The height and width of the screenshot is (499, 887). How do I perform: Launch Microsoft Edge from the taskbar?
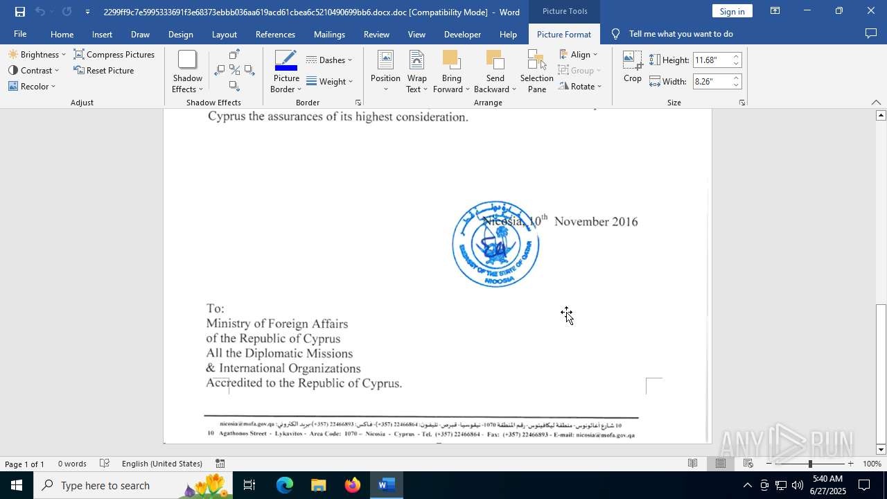point(285,485)
